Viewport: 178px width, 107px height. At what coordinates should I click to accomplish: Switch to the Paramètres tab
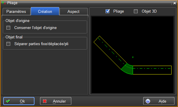16,11
